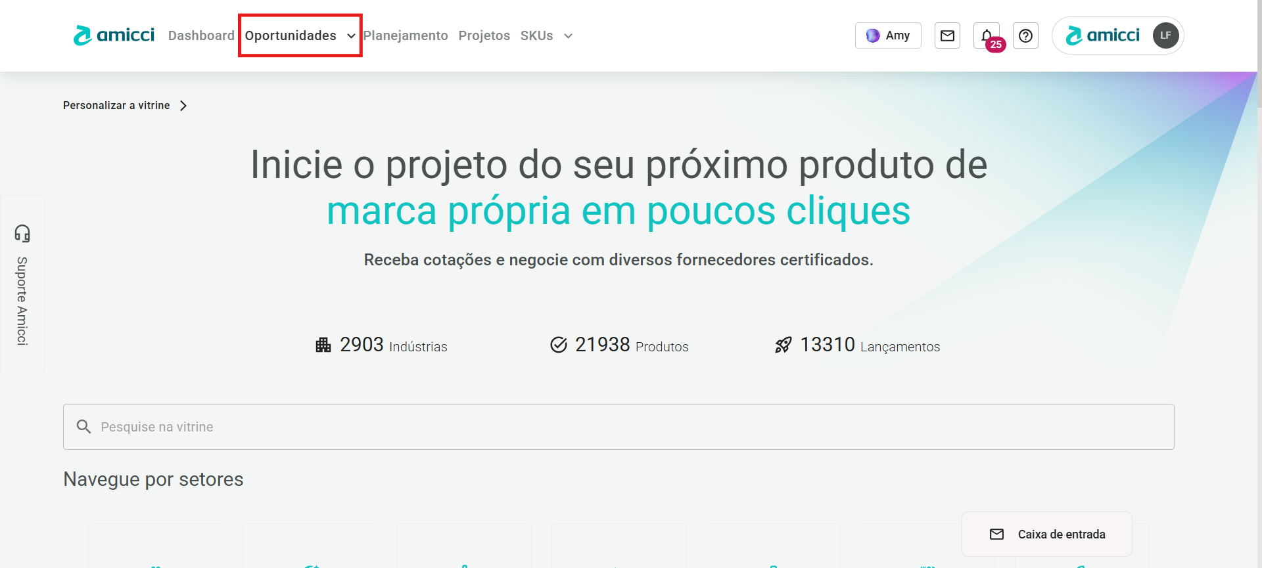Click the search magnifier icon

click(x=83, y=427)
